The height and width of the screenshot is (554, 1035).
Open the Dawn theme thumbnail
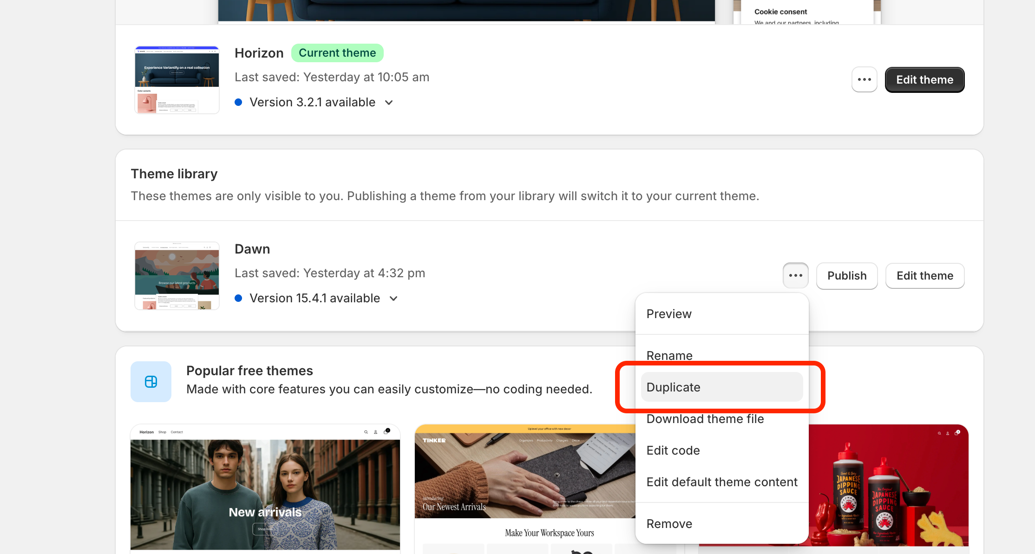tap(177, 276)
